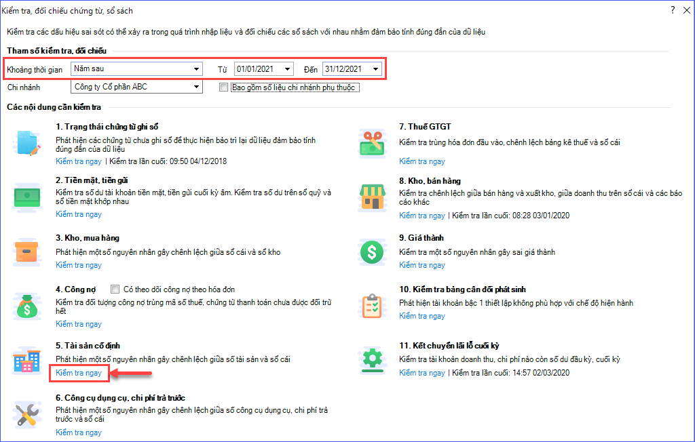
Task: Click Kiểm tra ngay under Tài sản cố định
Action: 79,373
